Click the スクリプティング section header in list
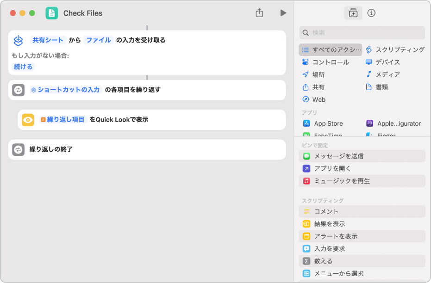Screen dimensions: 431x283 click(x=323, y=201)
